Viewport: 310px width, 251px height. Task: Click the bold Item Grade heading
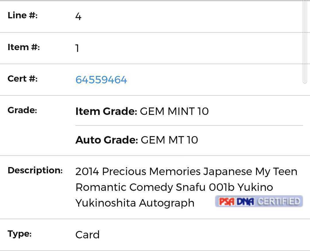point(106,111)
